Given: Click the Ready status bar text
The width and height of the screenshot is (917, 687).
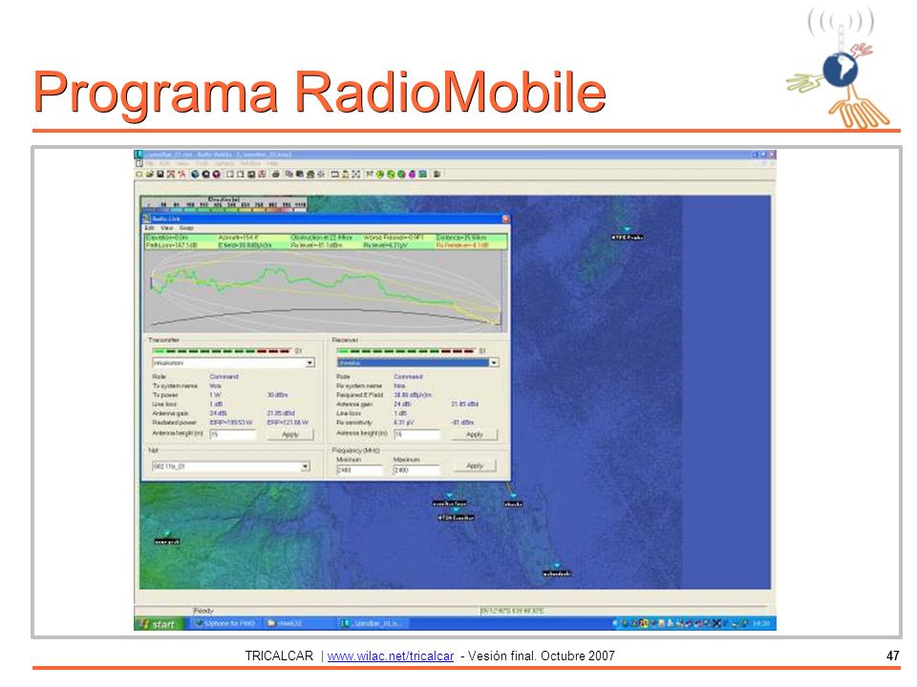Looking at the screenshot, I should click(203, 611).
